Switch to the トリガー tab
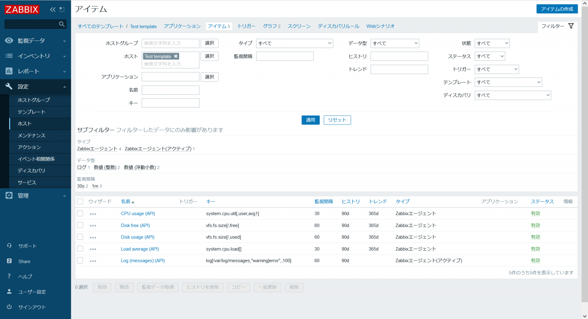Screen dimensions: 588x319 (246, 26)
